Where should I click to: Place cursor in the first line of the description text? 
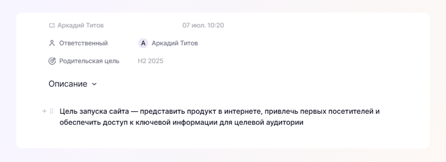pos(220,111)
